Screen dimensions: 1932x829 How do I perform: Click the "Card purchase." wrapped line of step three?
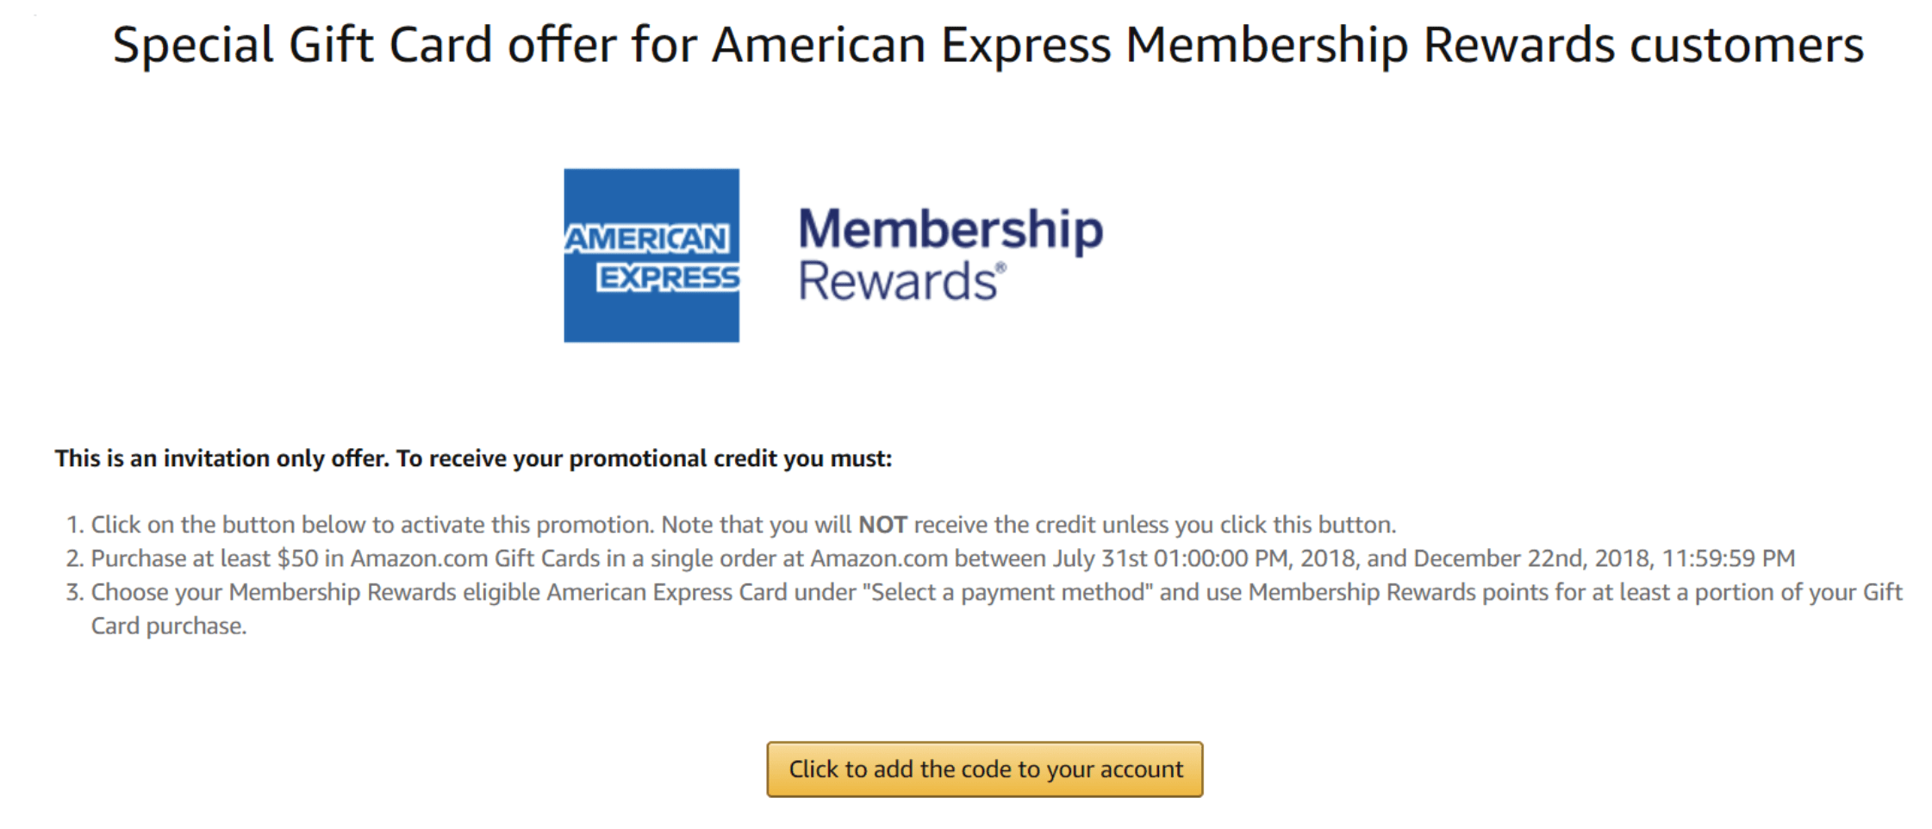point(169,626)
